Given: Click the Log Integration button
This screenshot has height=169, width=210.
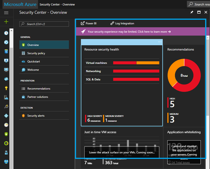Looking at the screenshot, I should tap(122, 23).
